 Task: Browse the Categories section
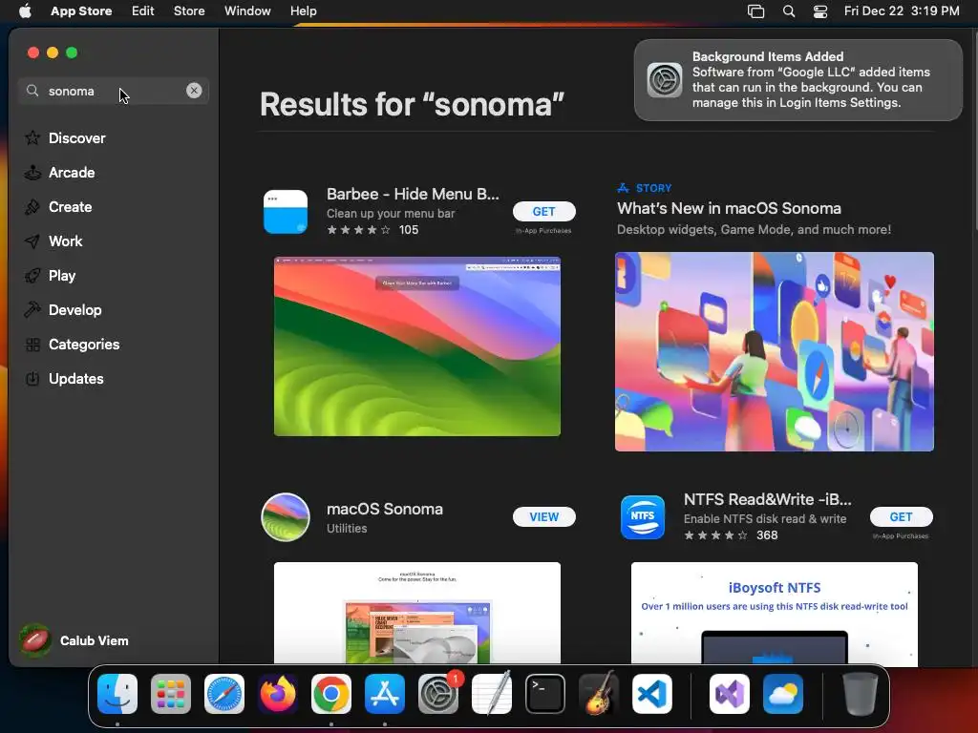pos(72,344)
